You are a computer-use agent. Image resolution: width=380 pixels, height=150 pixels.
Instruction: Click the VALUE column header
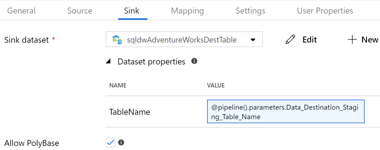point(216,85)
